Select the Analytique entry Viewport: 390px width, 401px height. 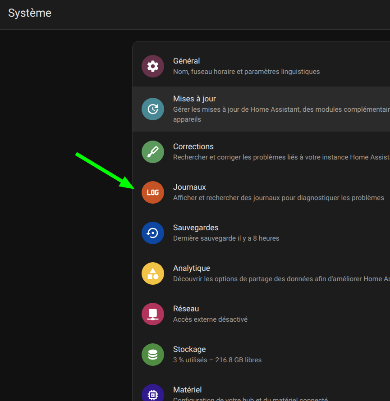point(191,268)
